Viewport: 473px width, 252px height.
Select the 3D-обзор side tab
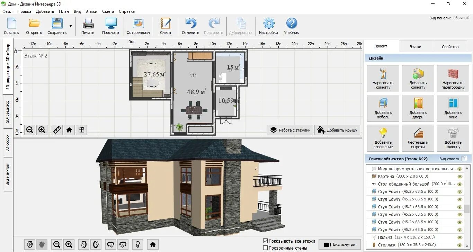(8, 143)
